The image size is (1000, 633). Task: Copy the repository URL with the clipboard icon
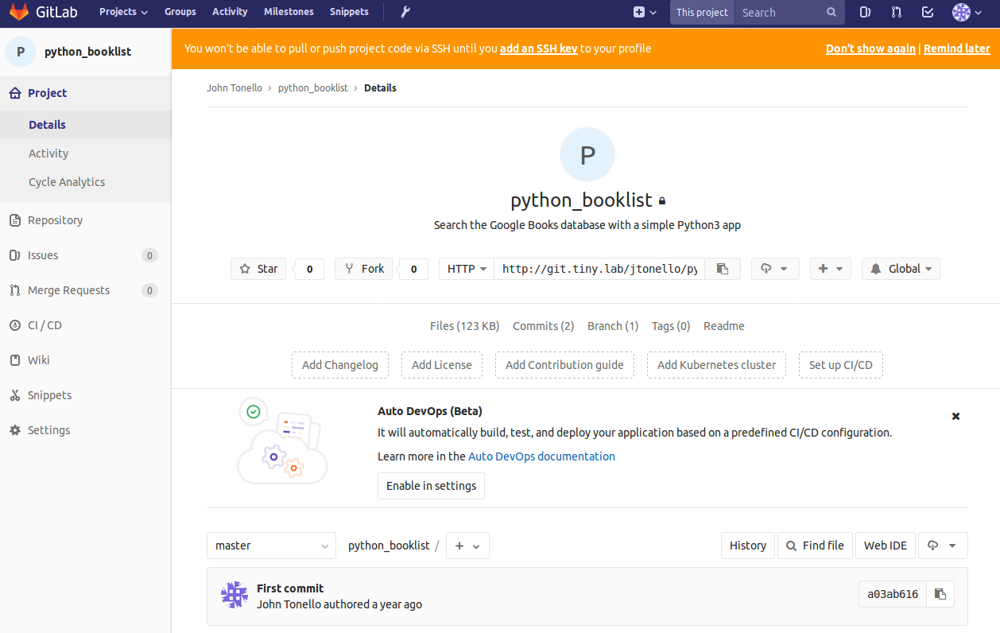pyautogui.click(x=722, y=269)
